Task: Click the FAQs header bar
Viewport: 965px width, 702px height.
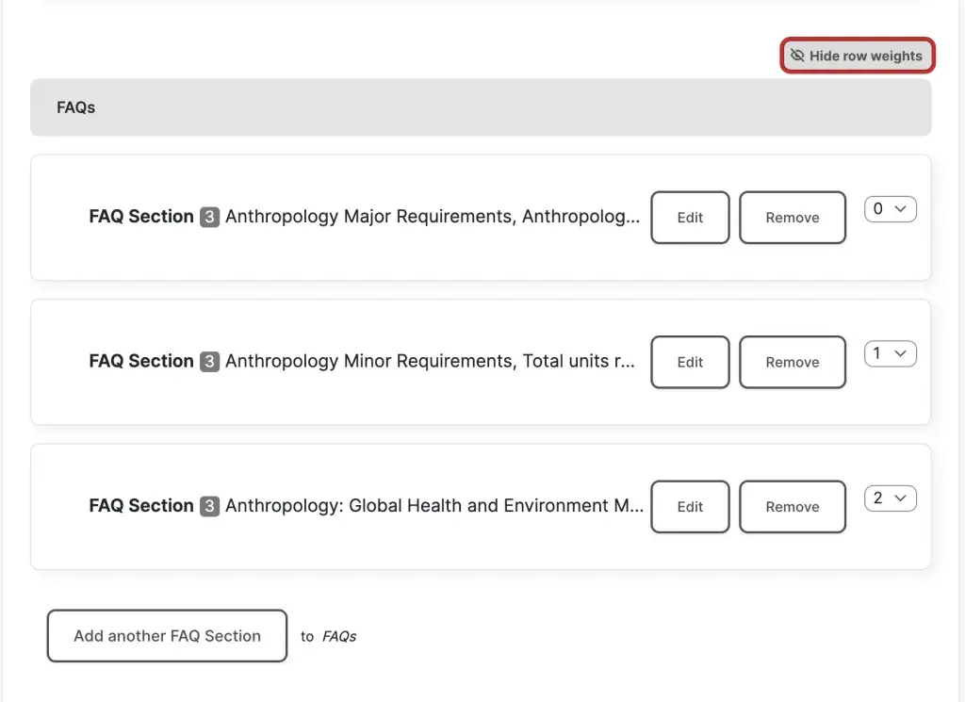Action: coord(481,107)
